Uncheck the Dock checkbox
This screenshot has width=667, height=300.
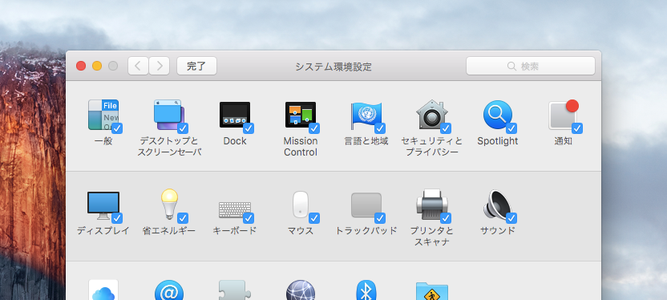click(249, 128)
